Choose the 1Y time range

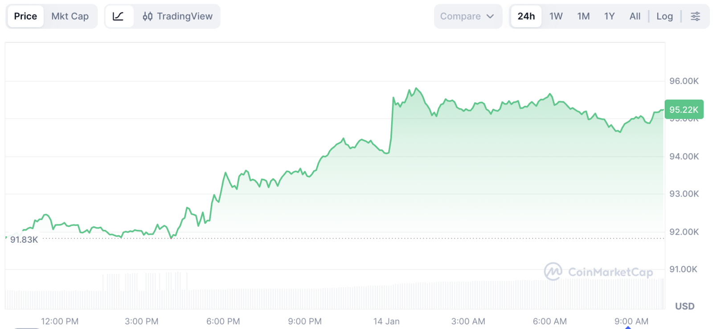pos(609,16)
